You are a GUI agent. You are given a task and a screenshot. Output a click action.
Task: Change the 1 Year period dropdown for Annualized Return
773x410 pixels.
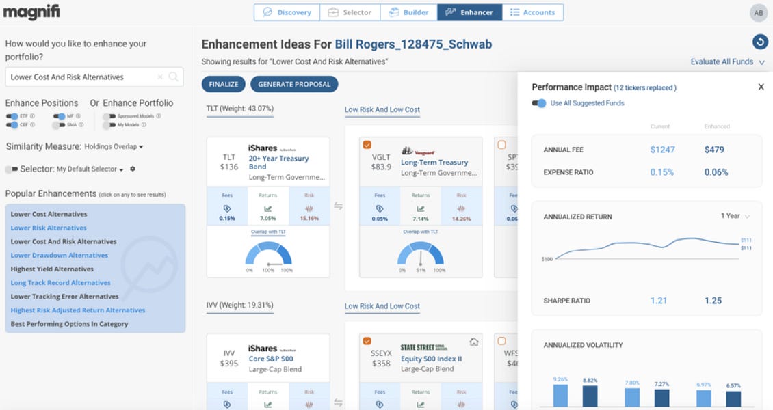[x=735, y=215]
